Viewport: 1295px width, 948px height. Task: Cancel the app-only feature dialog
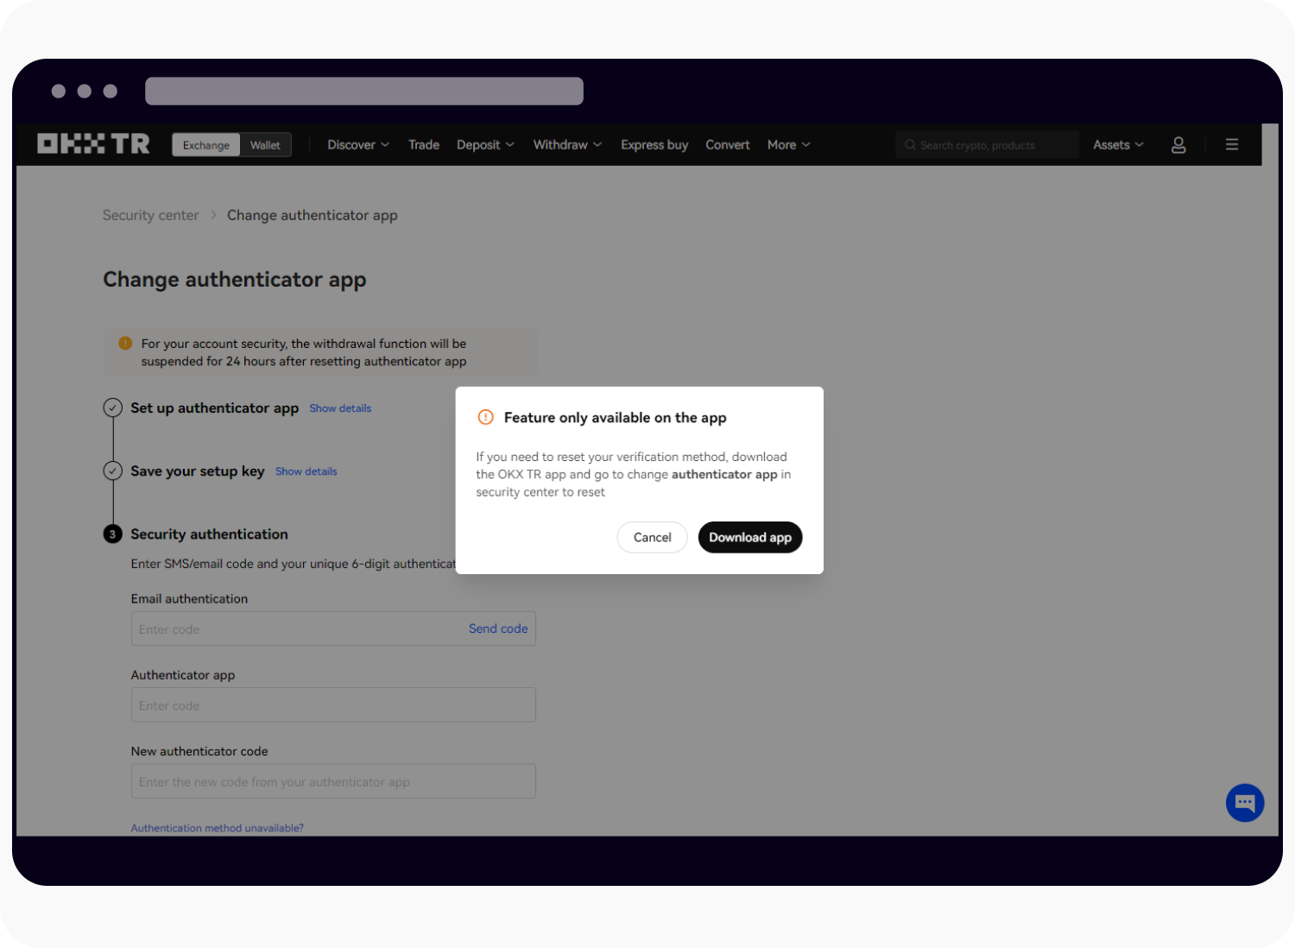coord(652,537)
